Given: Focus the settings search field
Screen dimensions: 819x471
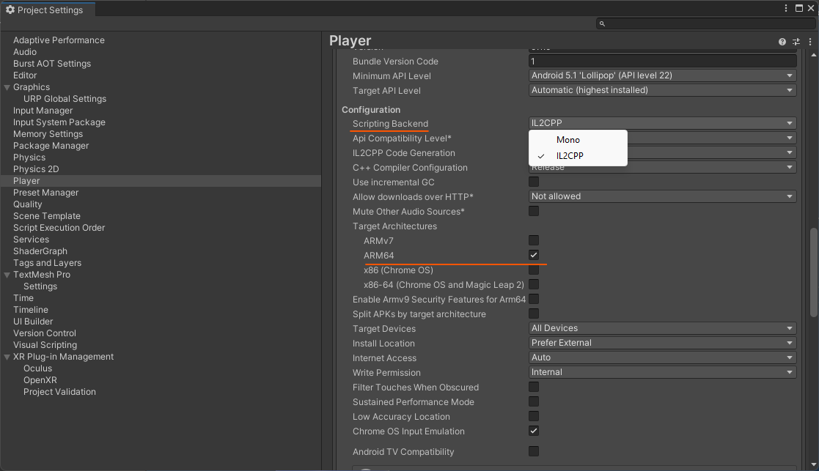Looking at the screenshot, I should 705,23.
